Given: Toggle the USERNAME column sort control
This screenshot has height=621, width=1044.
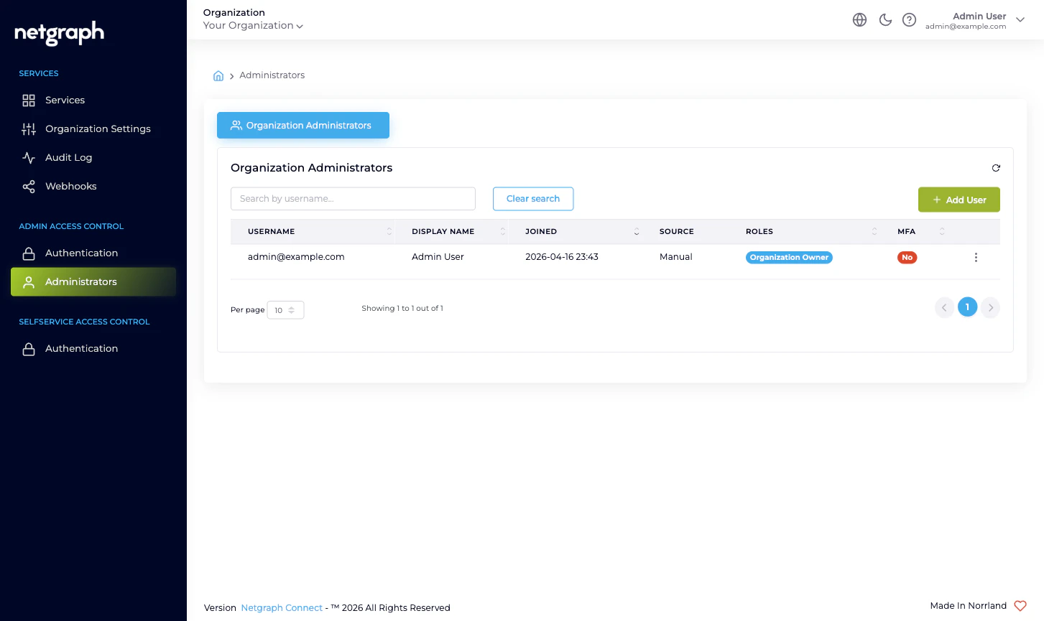Looking at the screenshot, I should [x=389, y=231].
